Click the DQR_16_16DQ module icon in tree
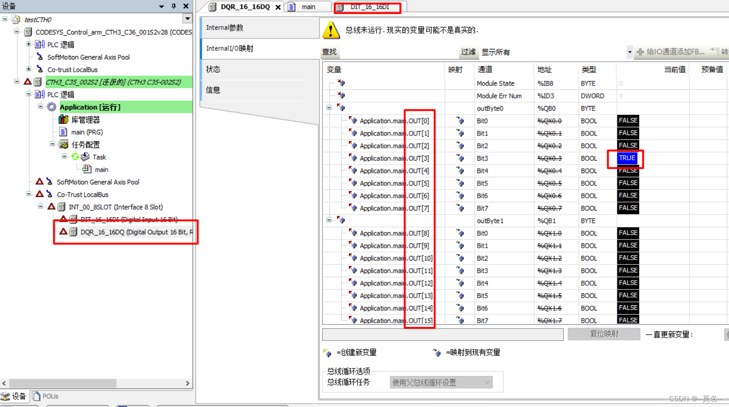Screen dimensions: 729x407 73,232
